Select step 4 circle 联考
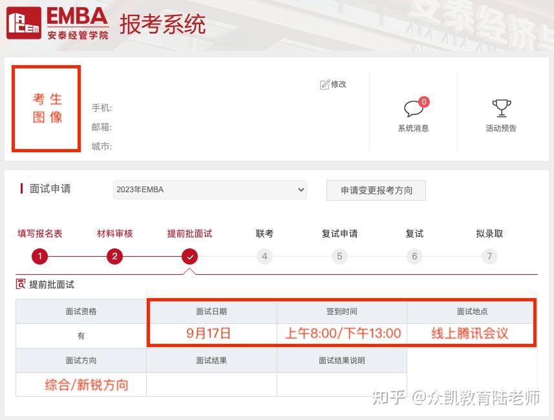The height and width of the screenshot is (420, 554). tap(264, 256)
